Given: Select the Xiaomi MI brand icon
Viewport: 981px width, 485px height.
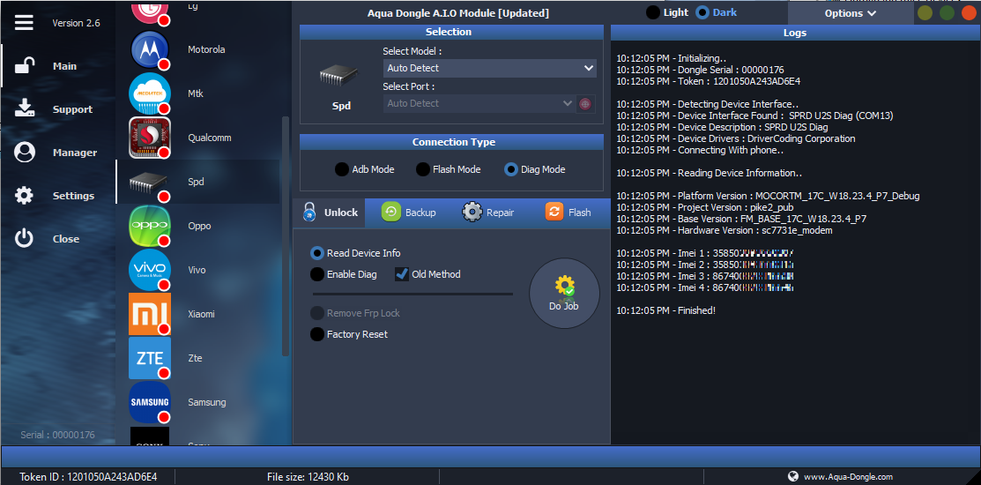Looking at the screenshot, I should tap(150, 314).
